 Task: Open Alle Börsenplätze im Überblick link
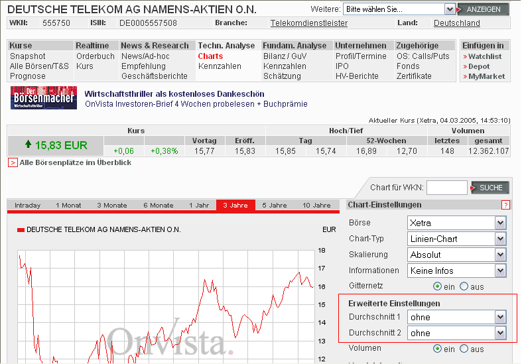coord(75,162)
